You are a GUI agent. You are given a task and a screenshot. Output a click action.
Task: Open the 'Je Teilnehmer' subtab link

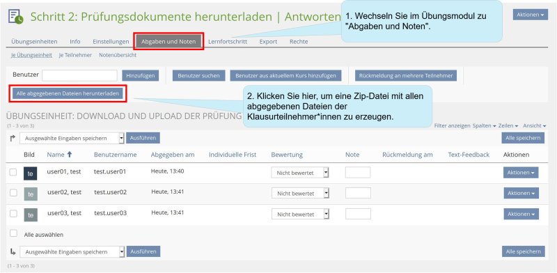click(x=75, y=55)
